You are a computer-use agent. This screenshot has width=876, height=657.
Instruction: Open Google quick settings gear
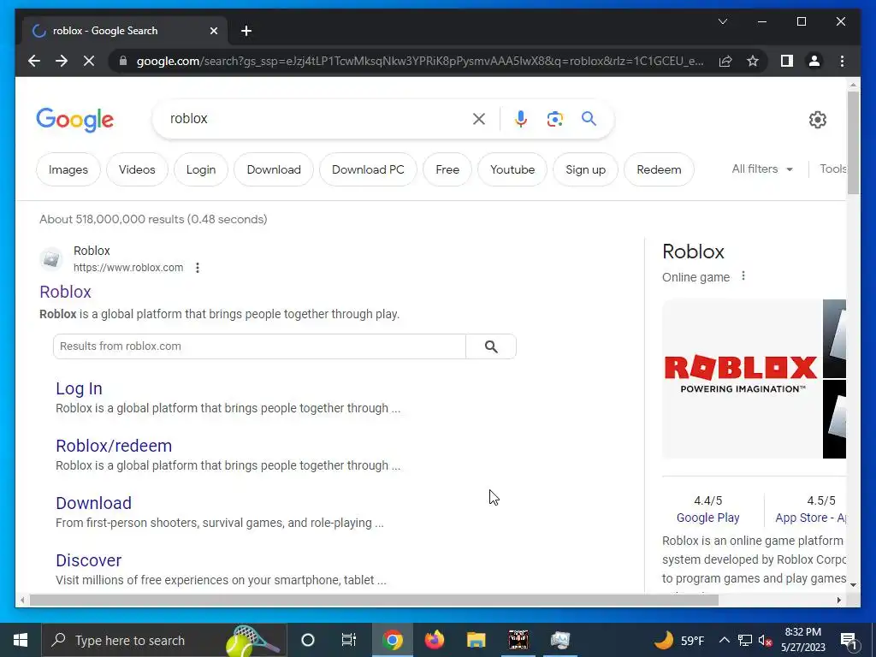(x=817, y=119)
